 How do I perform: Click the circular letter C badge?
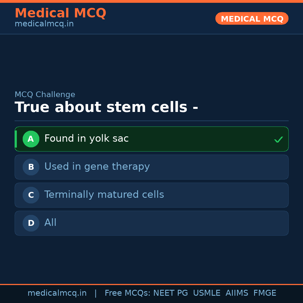pos(31,195)
